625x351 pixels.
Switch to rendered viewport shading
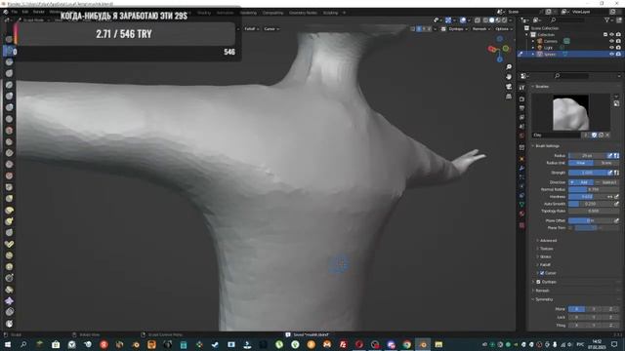[504, 20]
